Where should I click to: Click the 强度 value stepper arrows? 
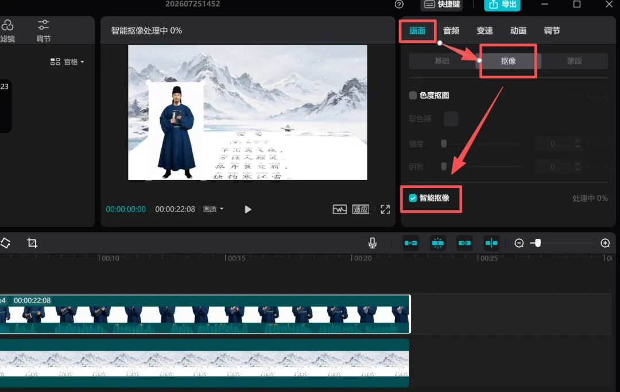[x=578, y=144]
